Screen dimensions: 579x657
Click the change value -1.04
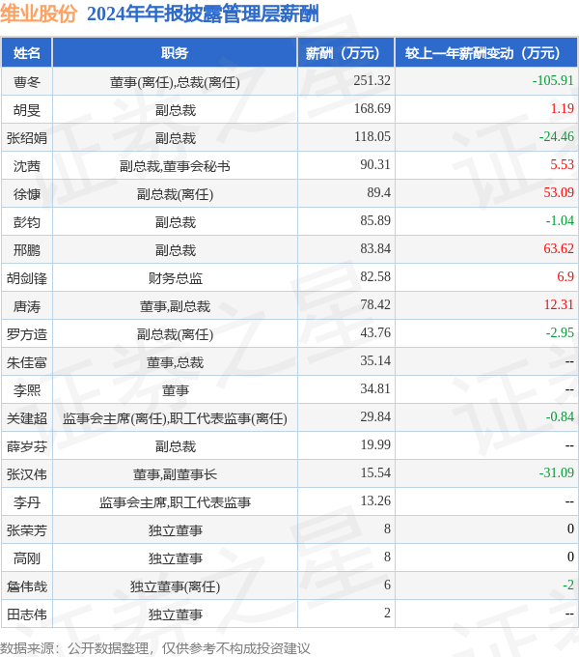click(x=560, y=221)
